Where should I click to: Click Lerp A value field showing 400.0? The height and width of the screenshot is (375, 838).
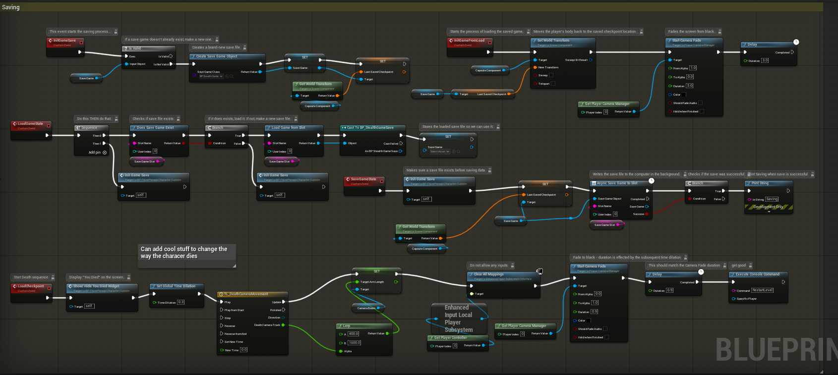click(x=353, y=334)
